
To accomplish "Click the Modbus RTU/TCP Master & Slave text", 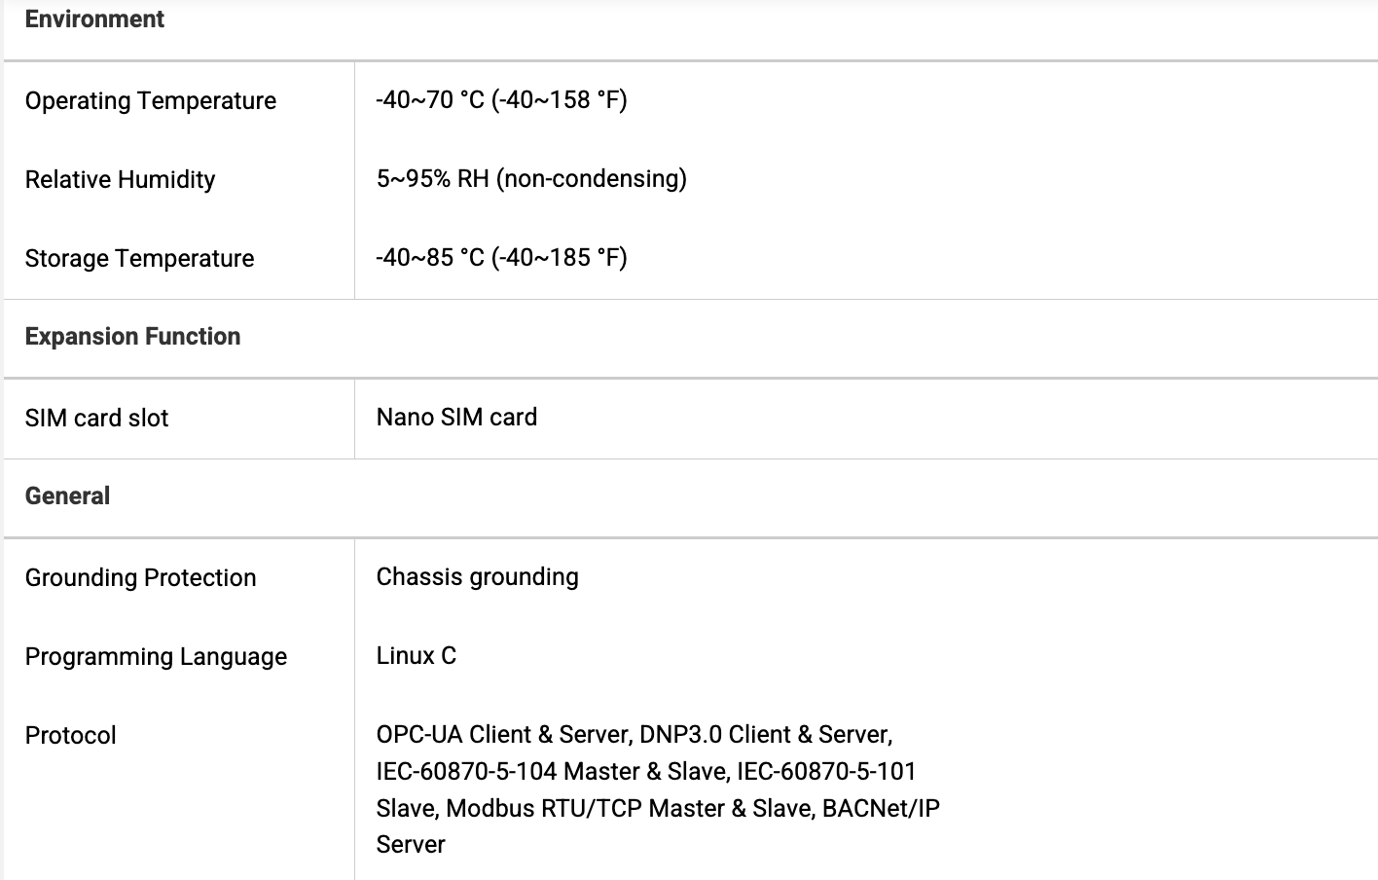I will (631, 809).
